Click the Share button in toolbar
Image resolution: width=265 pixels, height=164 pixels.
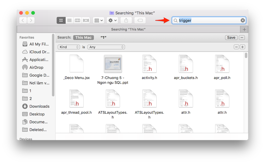126,20
